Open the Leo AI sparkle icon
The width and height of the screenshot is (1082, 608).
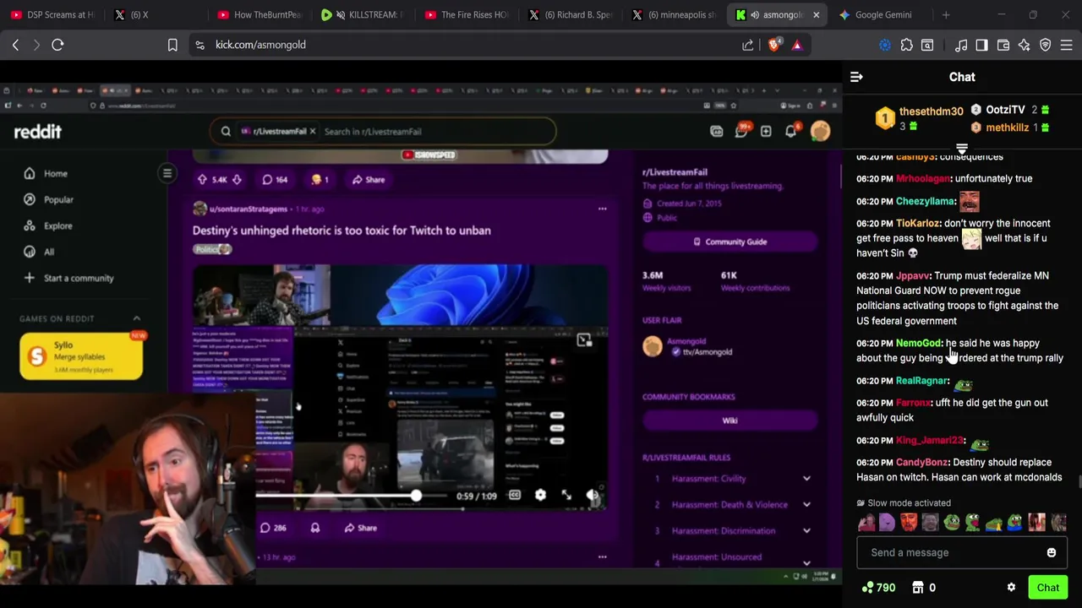[1025, 45]
